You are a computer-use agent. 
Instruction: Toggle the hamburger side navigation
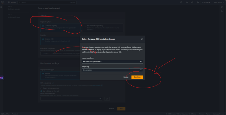pos(1,7)
